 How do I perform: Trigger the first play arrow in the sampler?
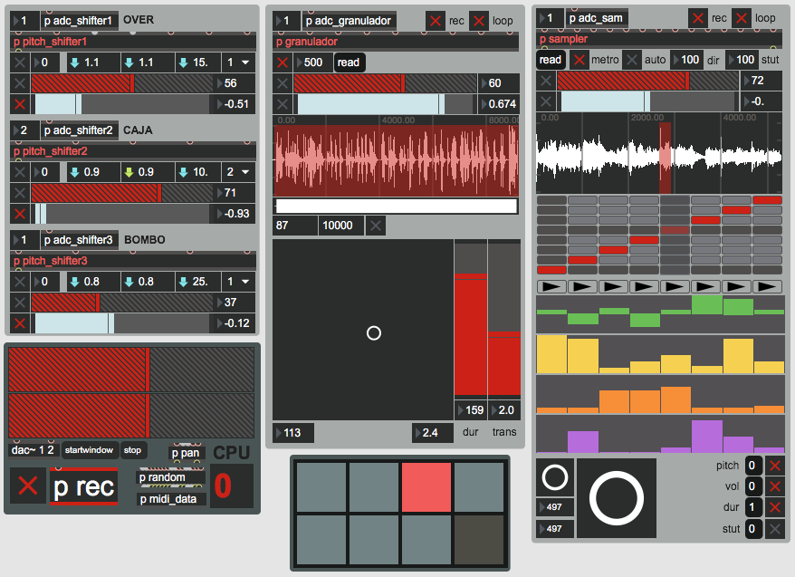pyautogui.click(x=551, y=286)
